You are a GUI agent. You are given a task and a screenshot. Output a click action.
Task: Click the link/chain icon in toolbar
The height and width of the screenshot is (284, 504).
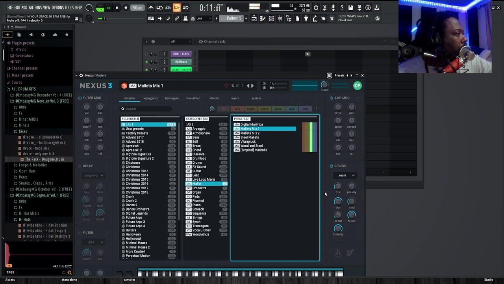tap(177, 19)
